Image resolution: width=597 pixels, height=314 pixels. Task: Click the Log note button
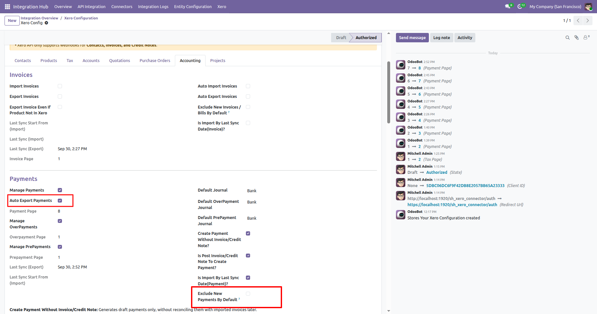(x=441, y=38)
